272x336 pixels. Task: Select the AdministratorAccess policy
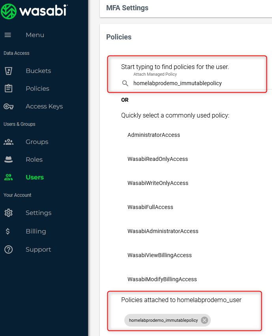[154, 135]
